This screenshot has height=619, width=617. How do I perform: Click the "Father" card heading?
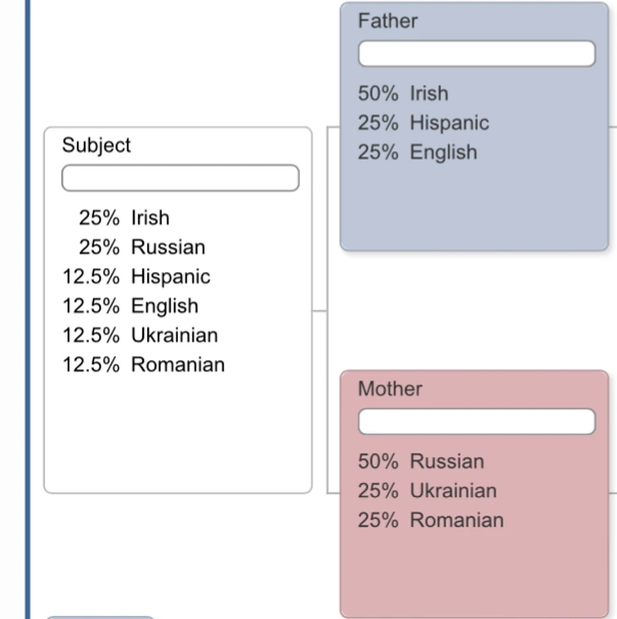pos(387,21)
